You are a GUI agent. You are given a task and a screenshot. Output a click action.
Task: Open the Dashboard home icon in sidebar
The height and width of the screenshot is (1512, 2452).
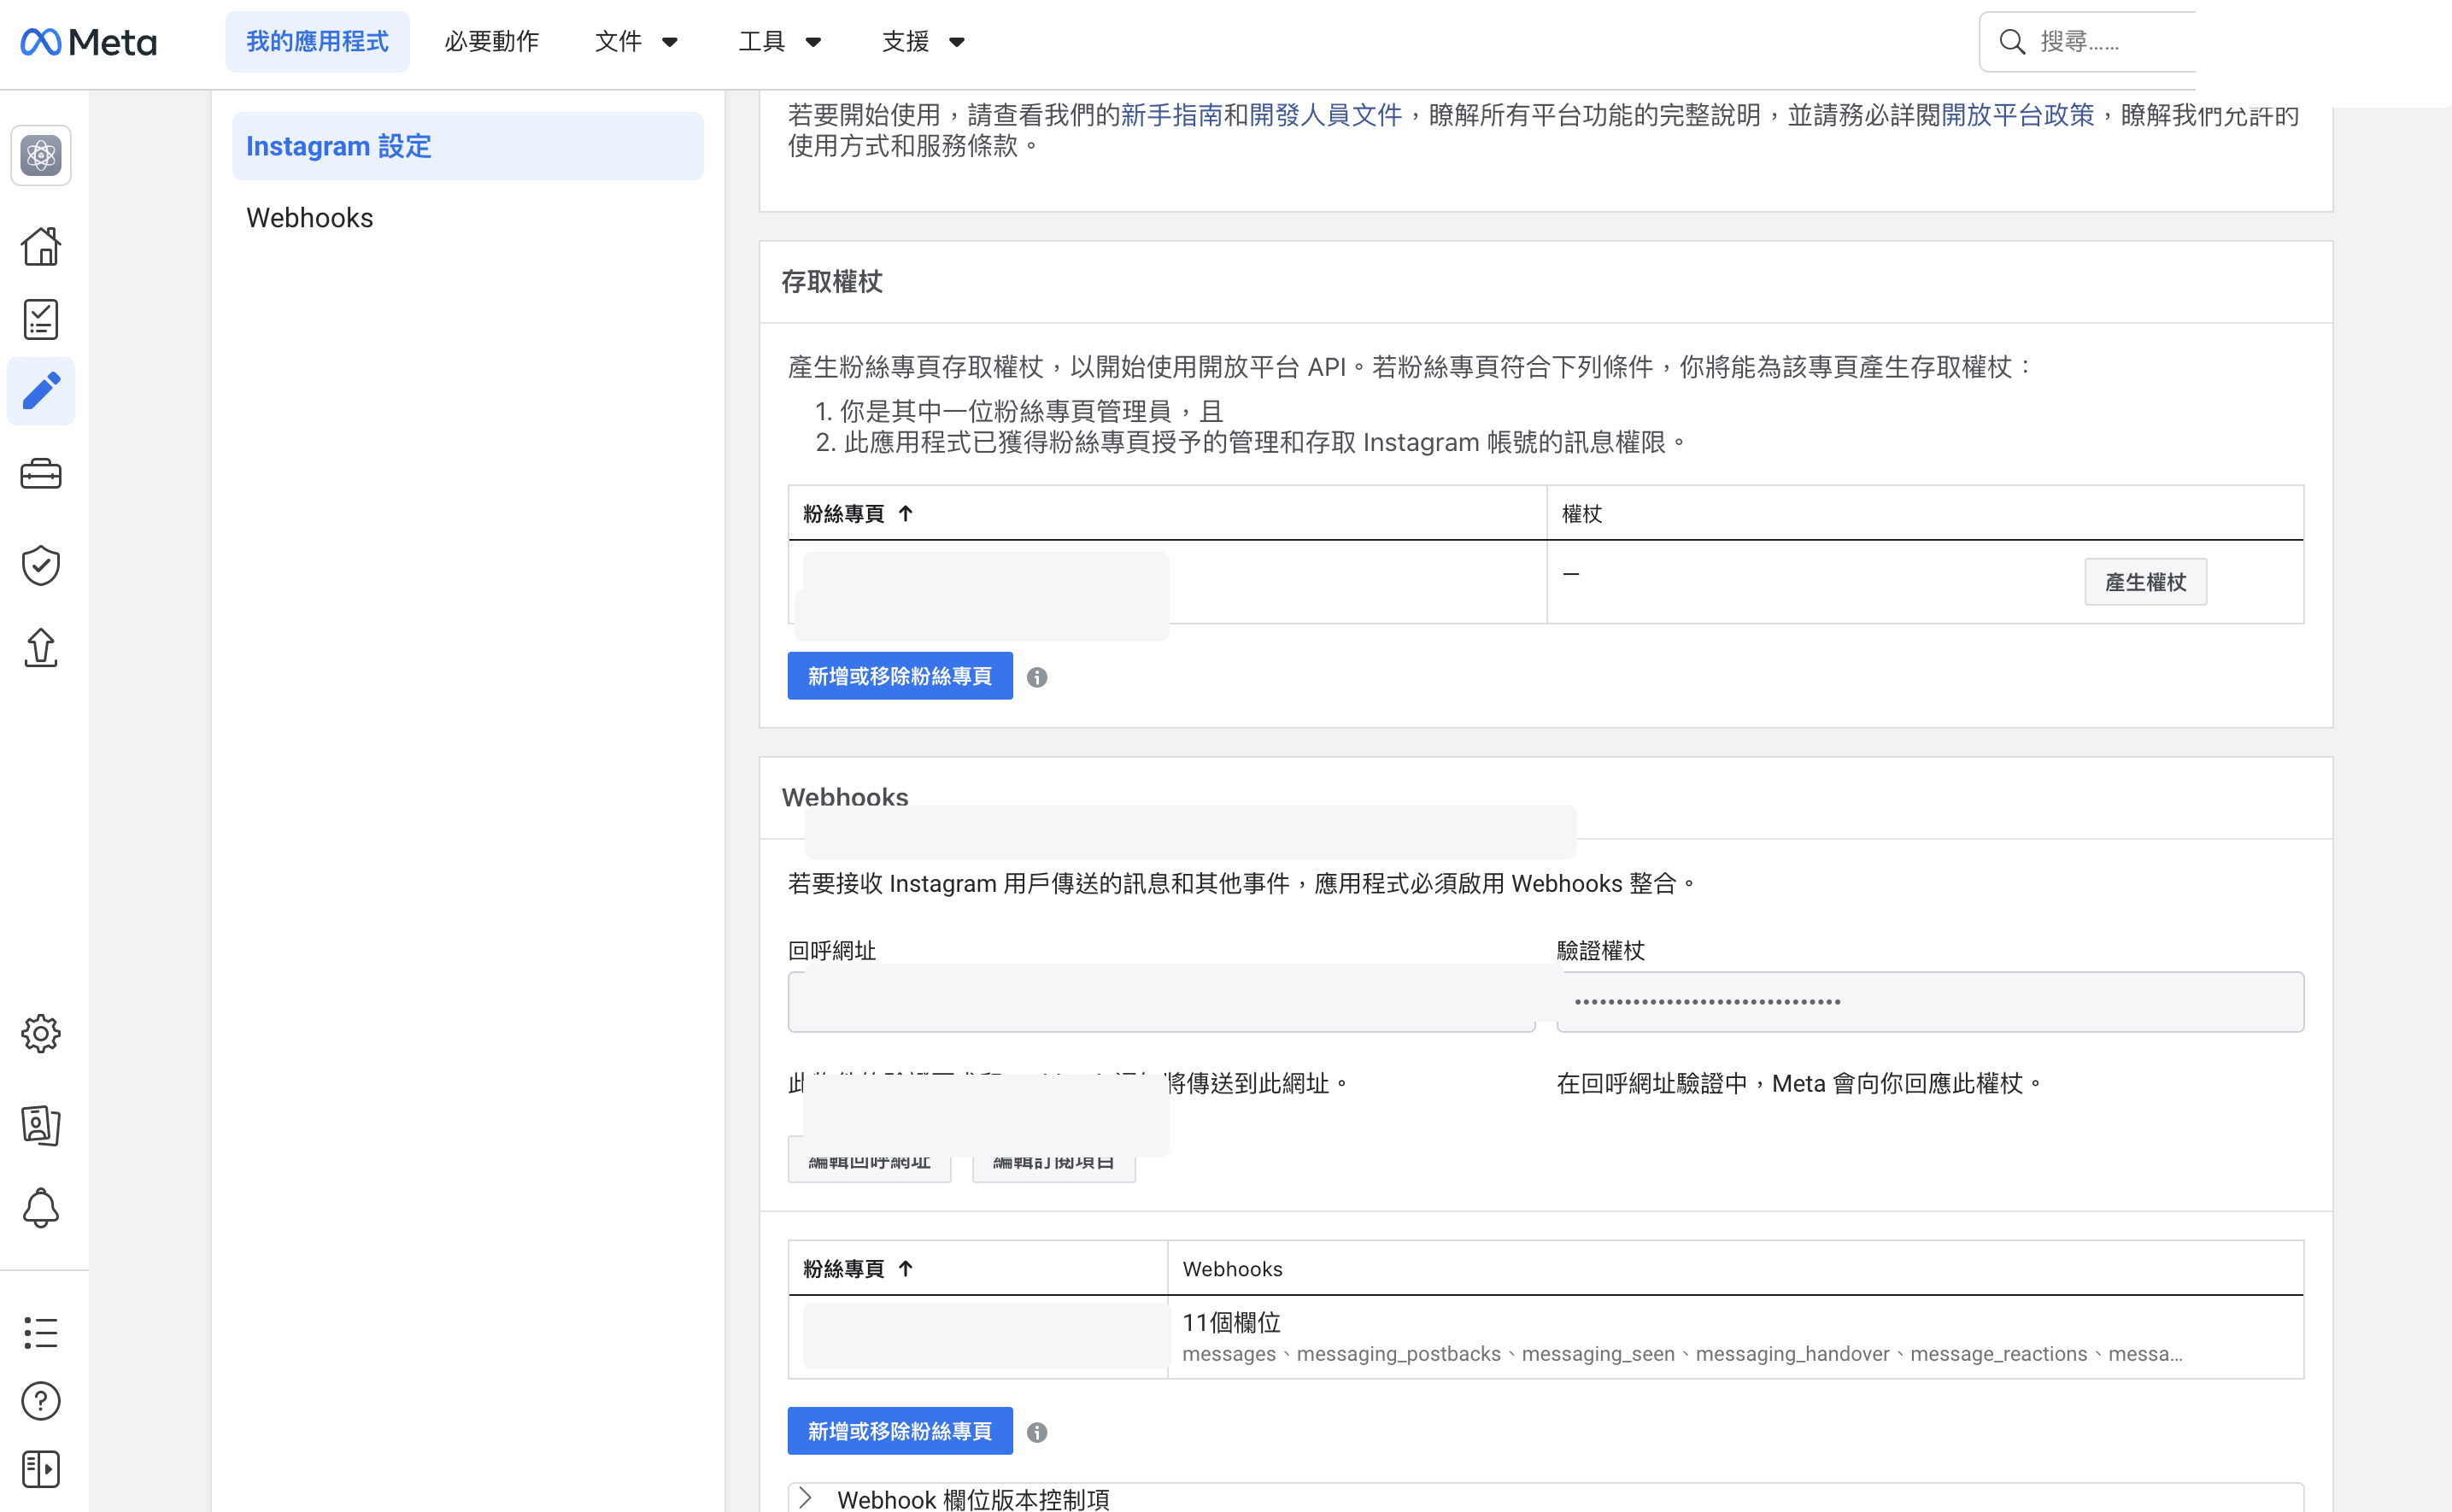tap(41, 246)
